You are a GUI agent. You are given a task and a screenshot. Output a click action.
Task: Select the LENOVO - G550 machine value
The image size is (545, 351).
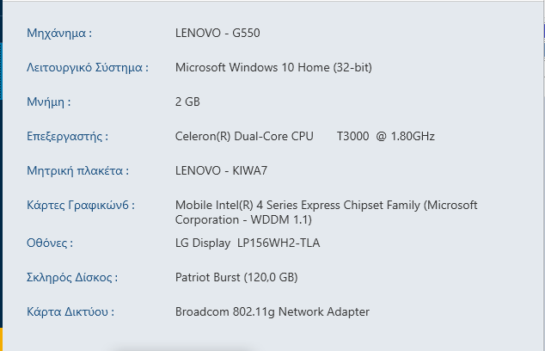217,34
